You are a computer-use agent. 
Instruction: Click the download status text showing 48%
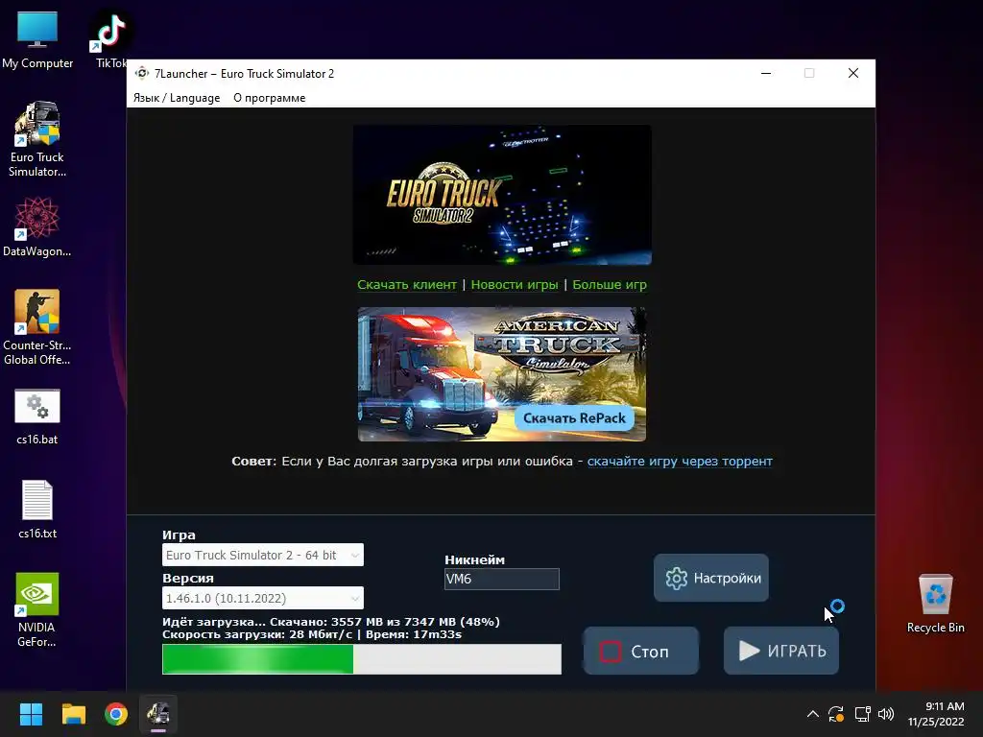click(x=331, y=622)
